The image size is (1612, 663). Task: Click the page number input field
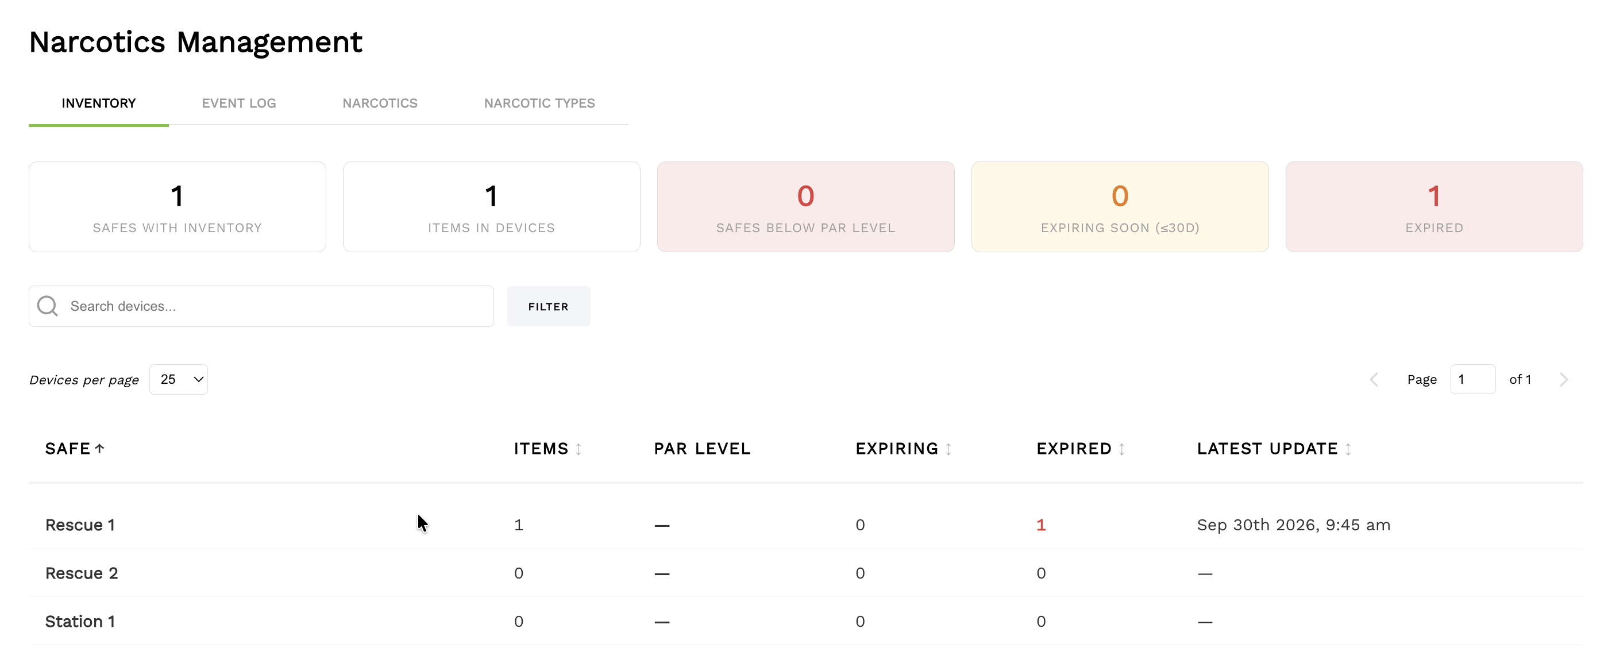click(1473, 379)
